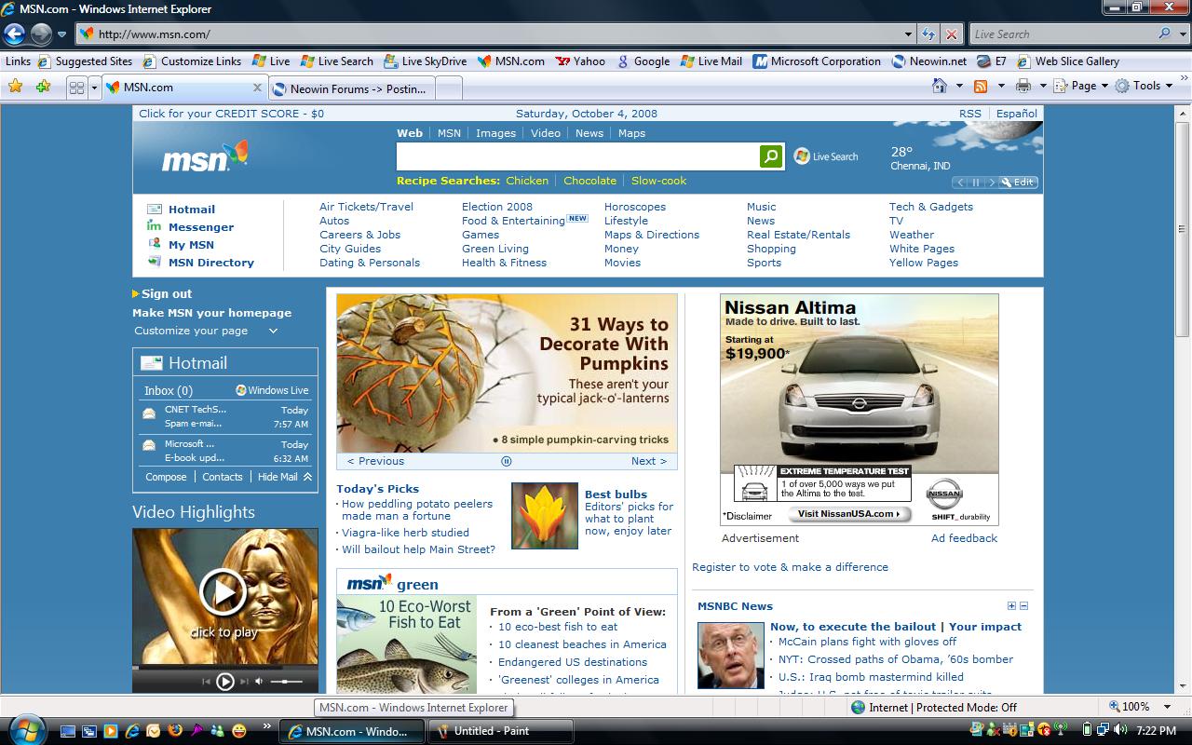Screen dimensions: 1192x745
Task: Click Next in the pumpkin slideshow
Action: click(649, 461)
